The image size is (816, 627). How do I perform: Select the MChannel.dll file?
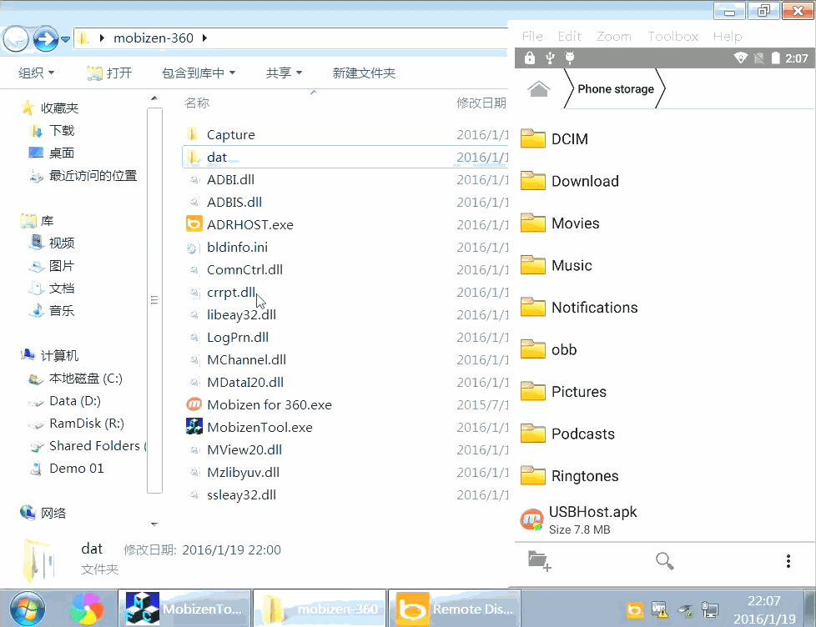[x=246, y=359]
